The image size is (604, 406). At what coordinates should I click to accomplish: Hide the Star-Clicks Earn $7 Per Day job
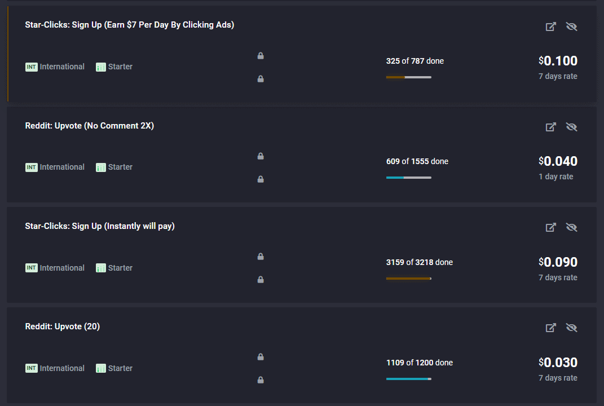pyautogui.click(x=572, y=27)
